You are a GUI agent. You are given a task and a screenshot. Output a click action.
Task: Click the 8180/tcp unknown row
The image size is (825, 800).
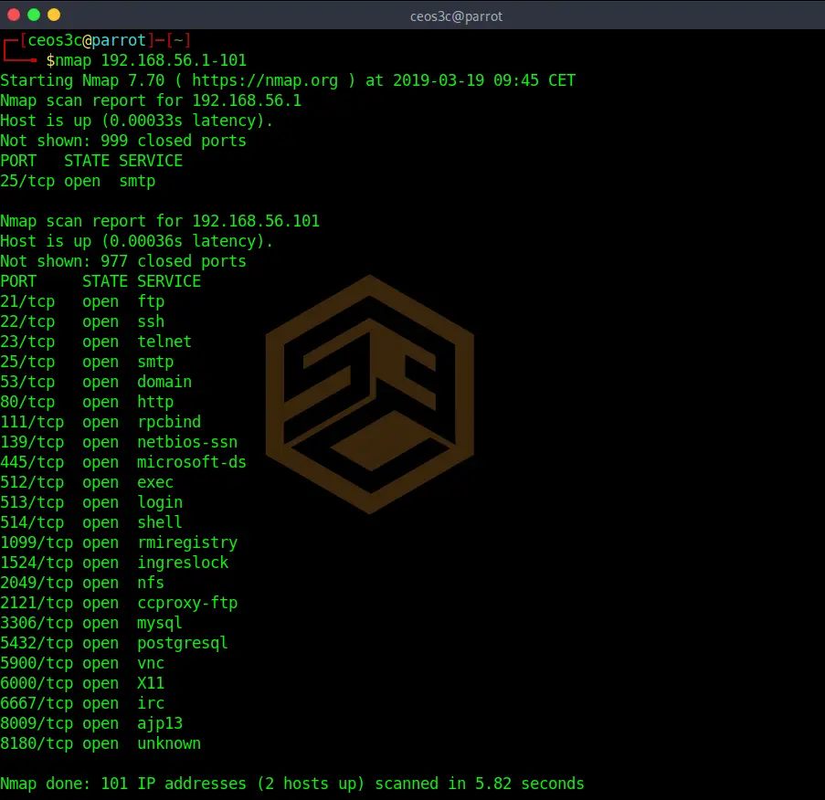pyautogui.click(x=100, y=743)
